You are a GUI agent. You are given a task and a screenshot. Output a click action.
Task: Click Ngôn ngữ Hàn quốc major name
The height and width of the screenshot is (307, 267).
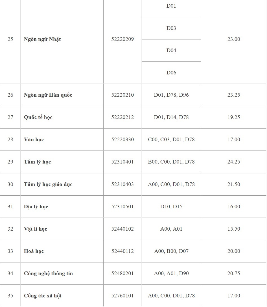click(x=48, y=95)
